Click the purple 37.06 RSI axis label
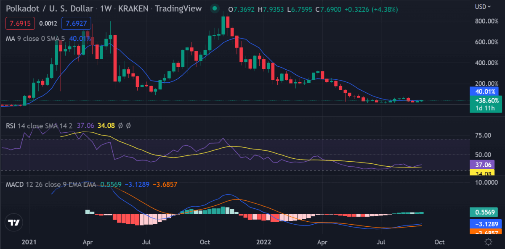 [x=484, y=165]
